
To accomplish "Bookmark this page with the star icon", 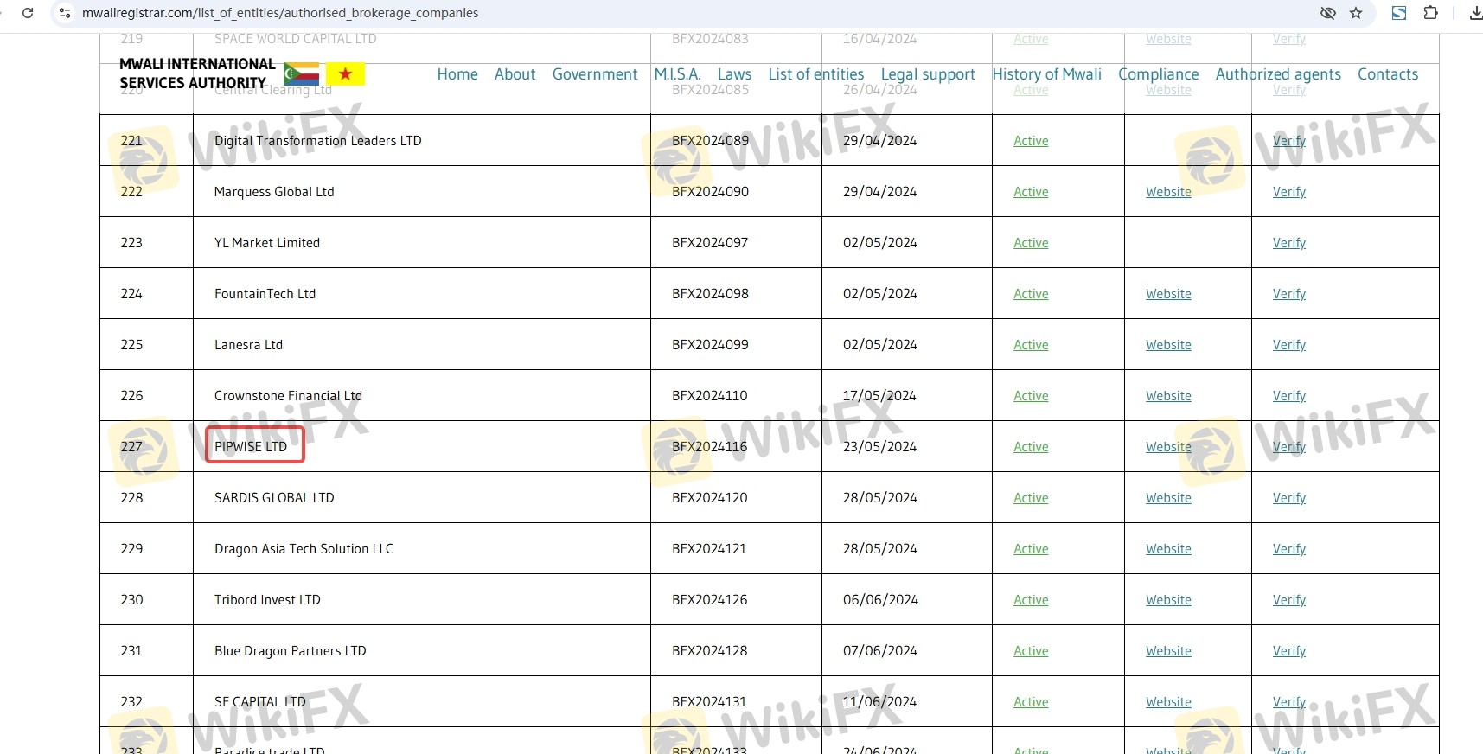I will coord(1356,13).
